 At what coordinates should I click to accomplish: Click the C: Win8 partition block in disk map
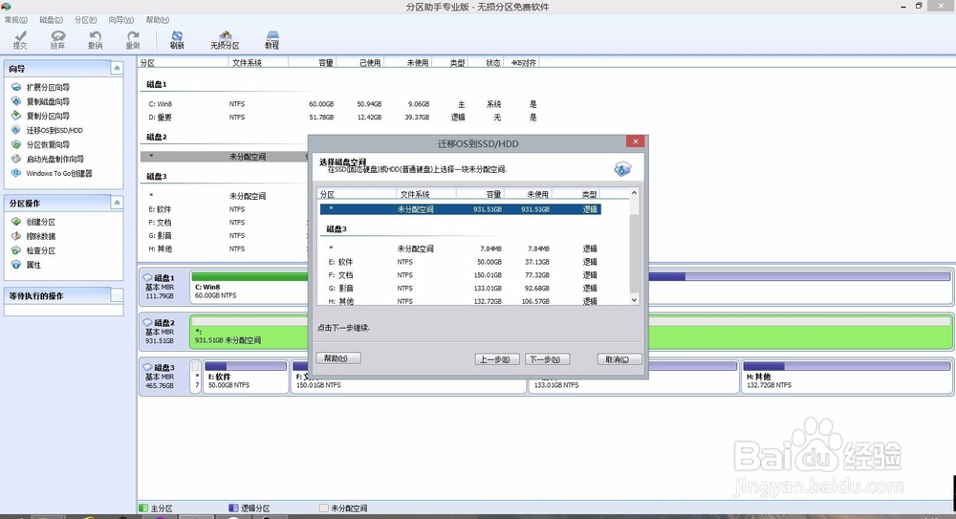pyautogui.click(x=250, y=286)
